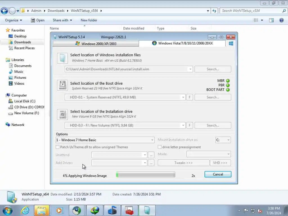Launch Internet Explorer from the taskbar

(x=25, y=210)
